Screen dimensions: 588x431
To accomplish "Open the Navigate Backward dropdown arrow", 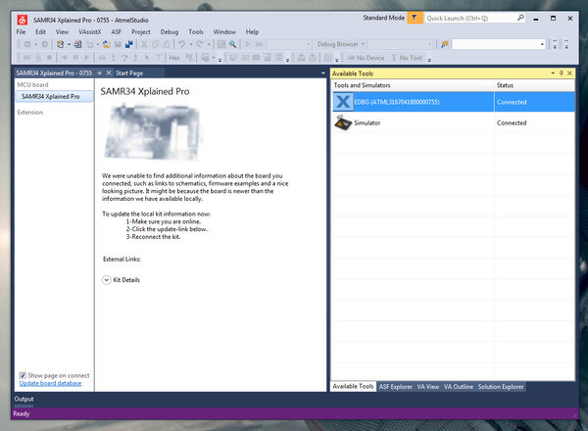I will point(36,44).
